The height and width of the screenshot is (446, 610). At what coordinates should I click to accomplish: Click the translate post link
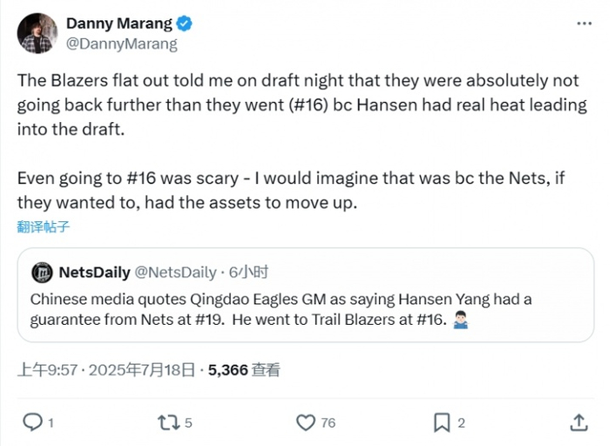coord(43,227)
